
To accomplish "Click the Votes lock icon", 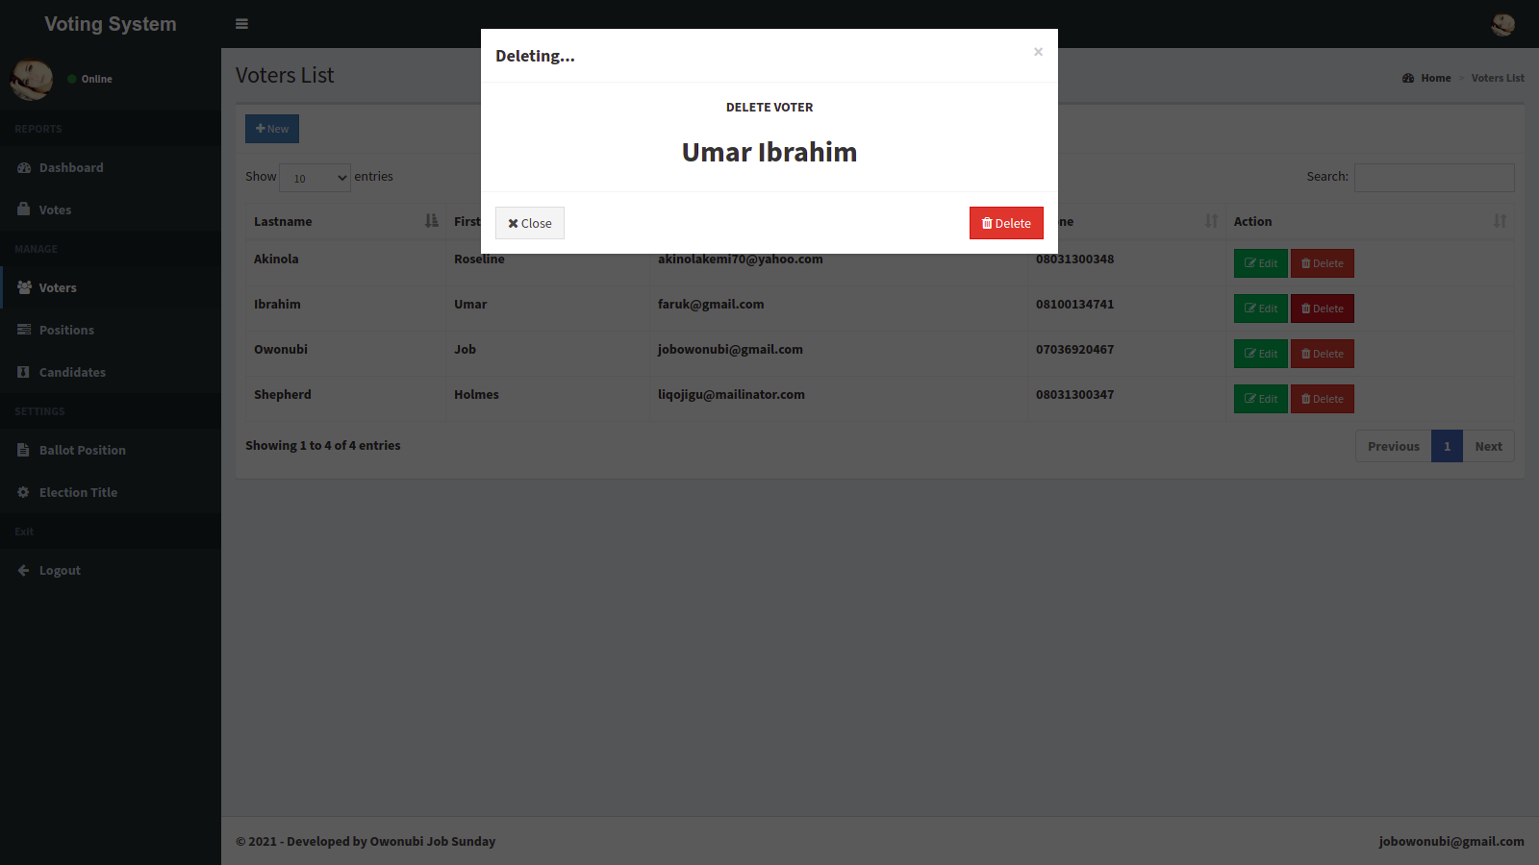I will [23, 209].
